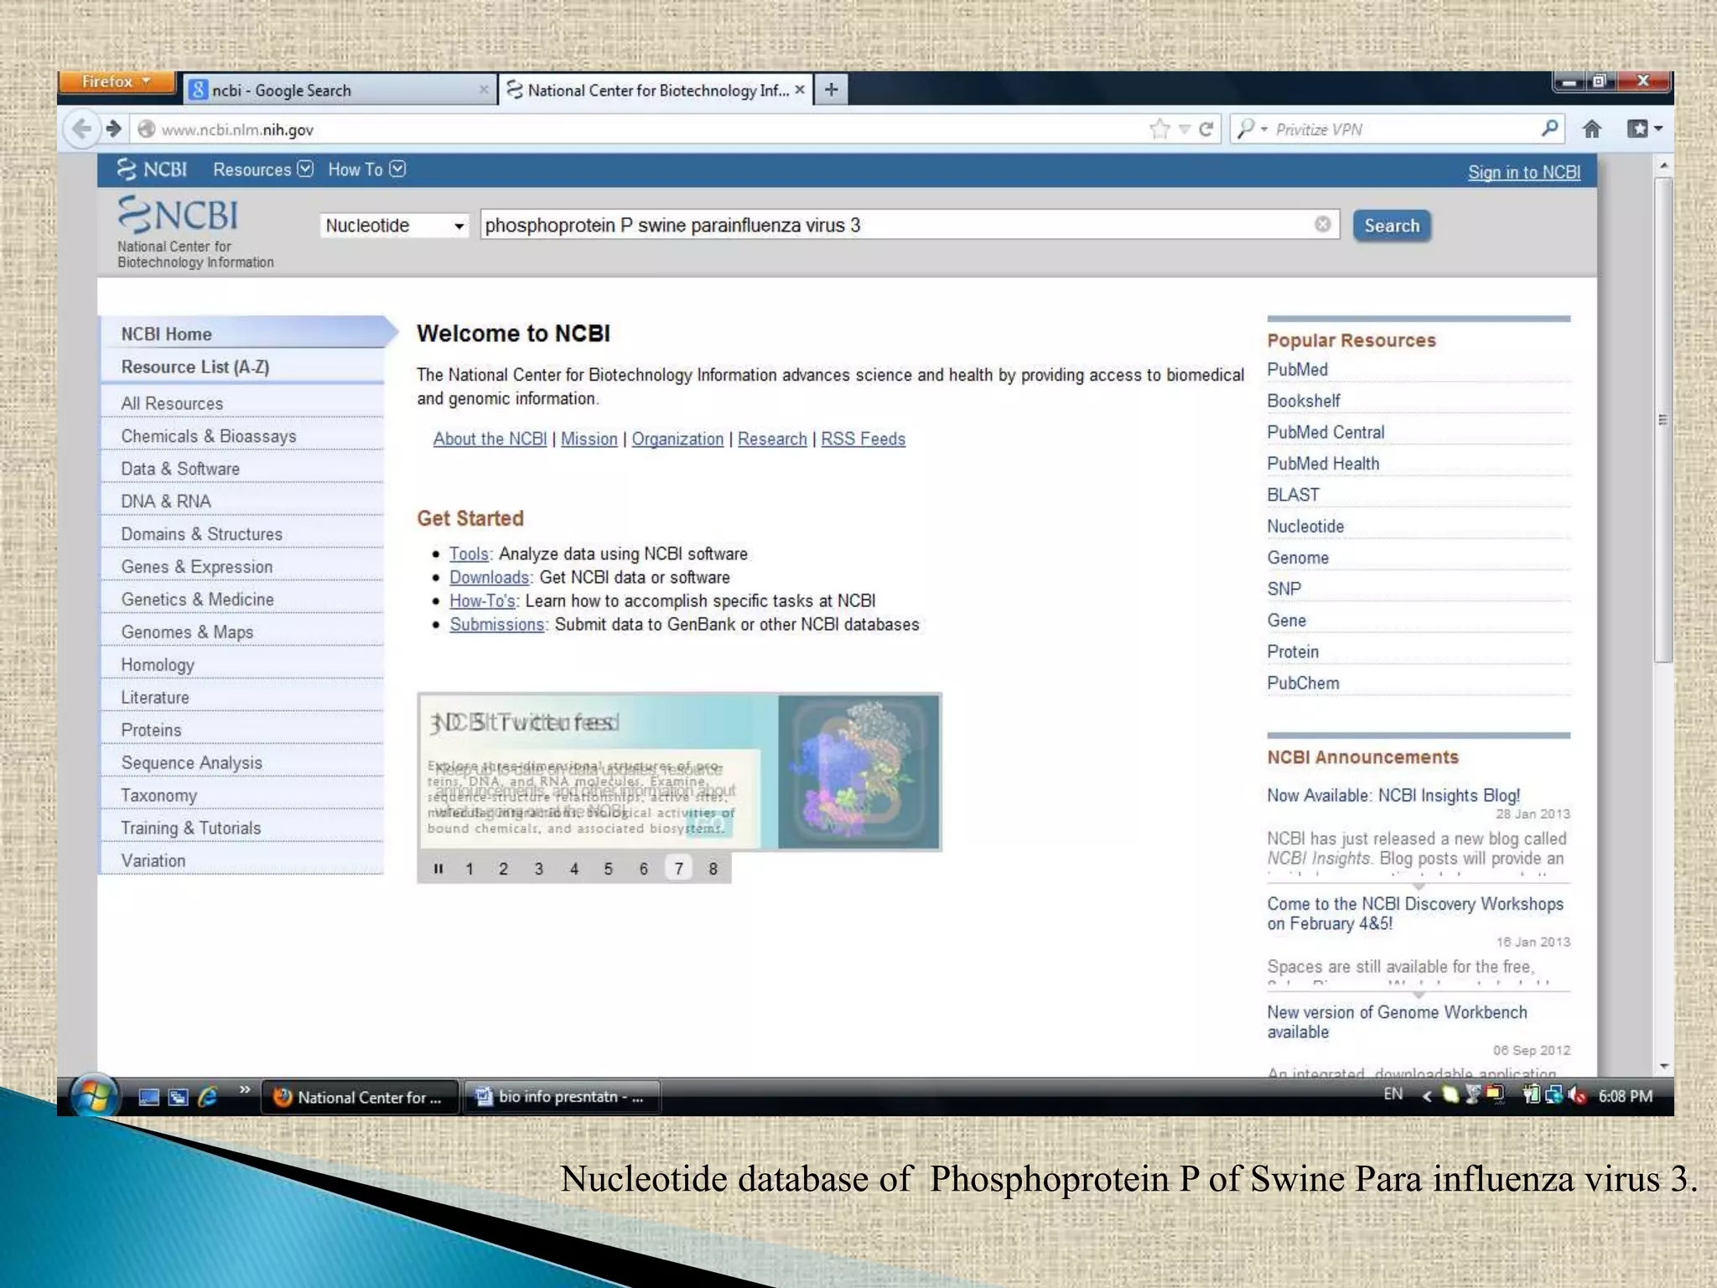Pause the slideshow carousel
The image size is (1717, 1288).
pos(438,869)
